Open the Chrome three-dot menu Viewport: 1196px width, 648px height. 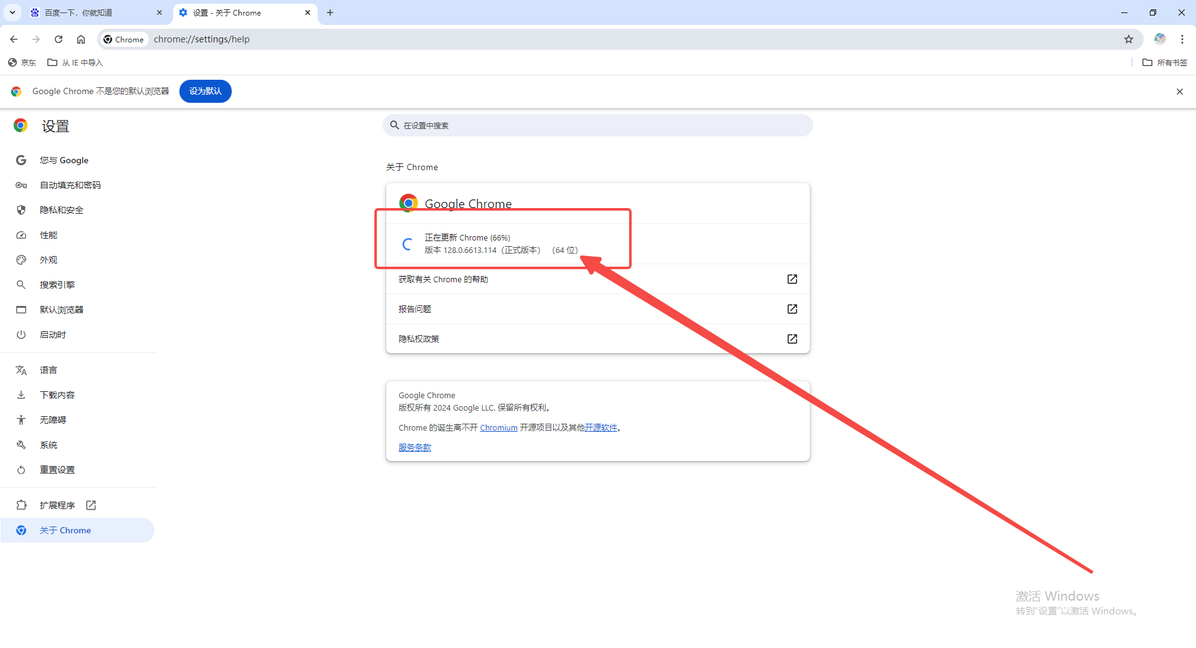(x=1182, y=39)
